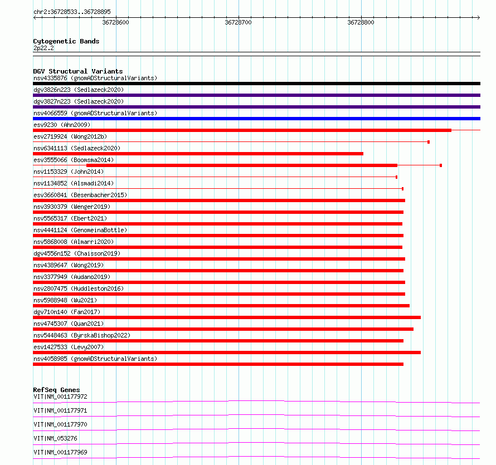Open variant esv9230 (Ahn2009) label
Image resolution: width=496 pixels, height=465 pixels.
[62, 125]
